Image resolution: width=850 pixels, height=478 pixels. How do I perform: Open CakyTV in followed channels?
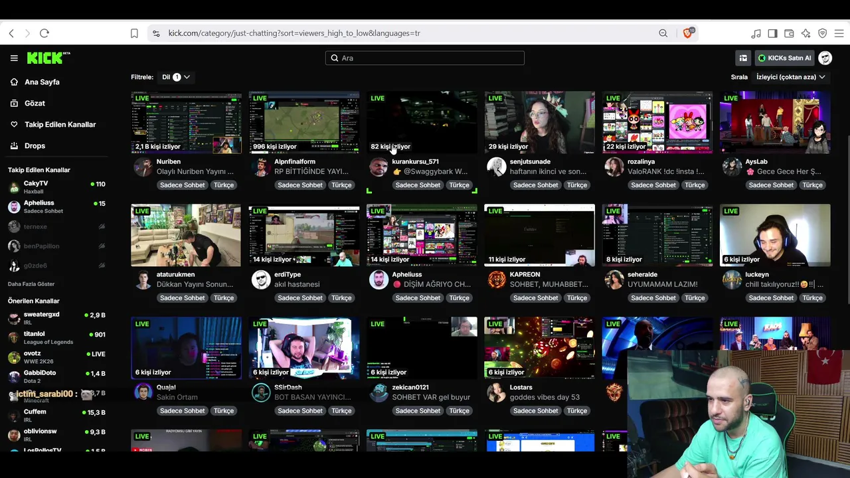56,187
